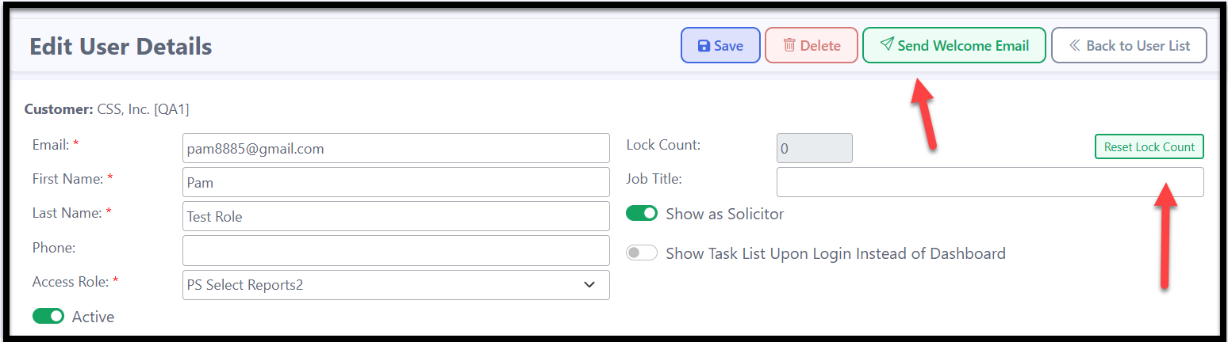Click the trash can icon on Delete
Image resolution: width=1228 pixels, height=342 pixels.
789,45
